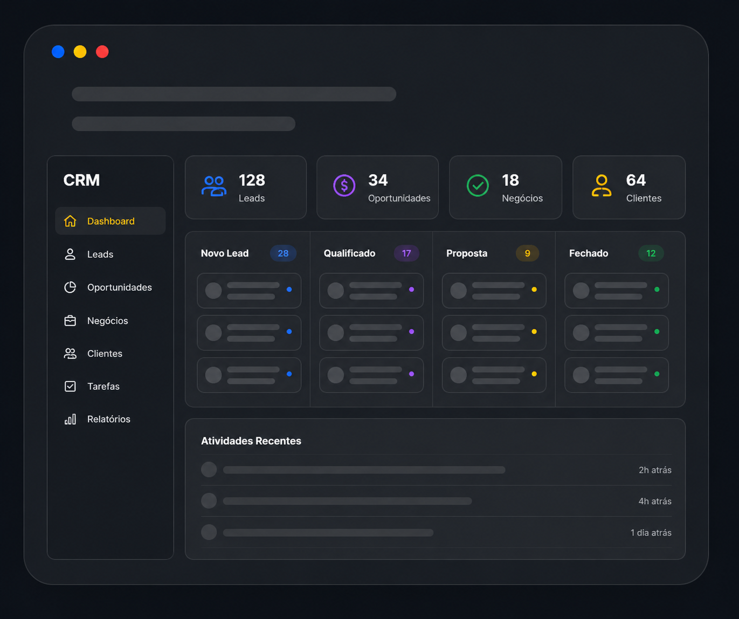The image size is (739, 619).
Task: Open the Dashboard menu item
Action: click(110, 221)
